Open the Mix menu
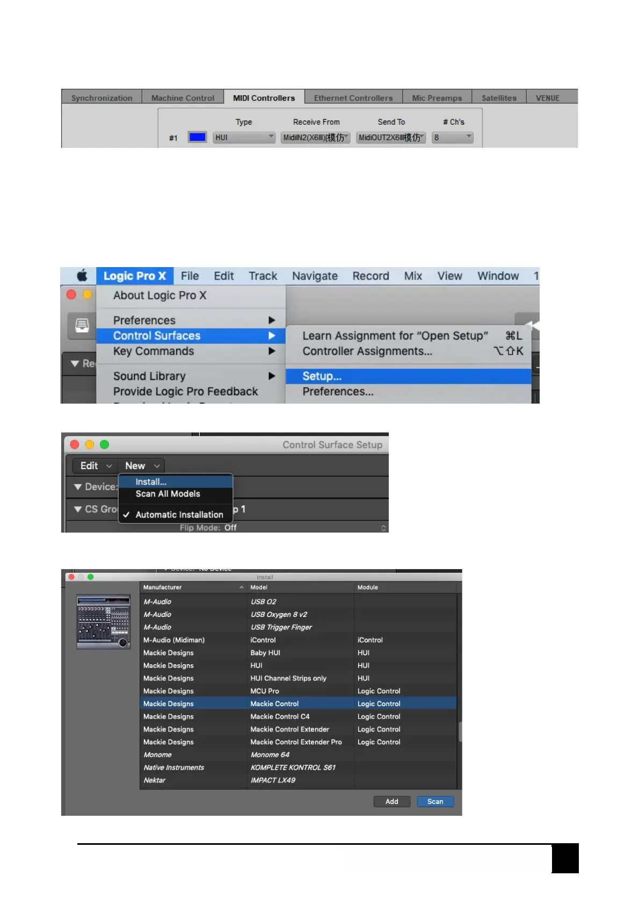 [x=413, y=276]
